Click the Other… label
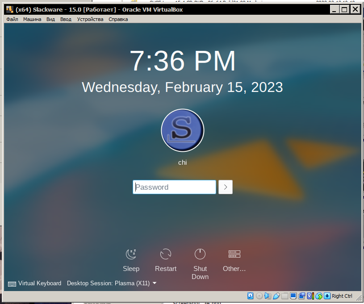The image size is (364, 304). (234, 269)
